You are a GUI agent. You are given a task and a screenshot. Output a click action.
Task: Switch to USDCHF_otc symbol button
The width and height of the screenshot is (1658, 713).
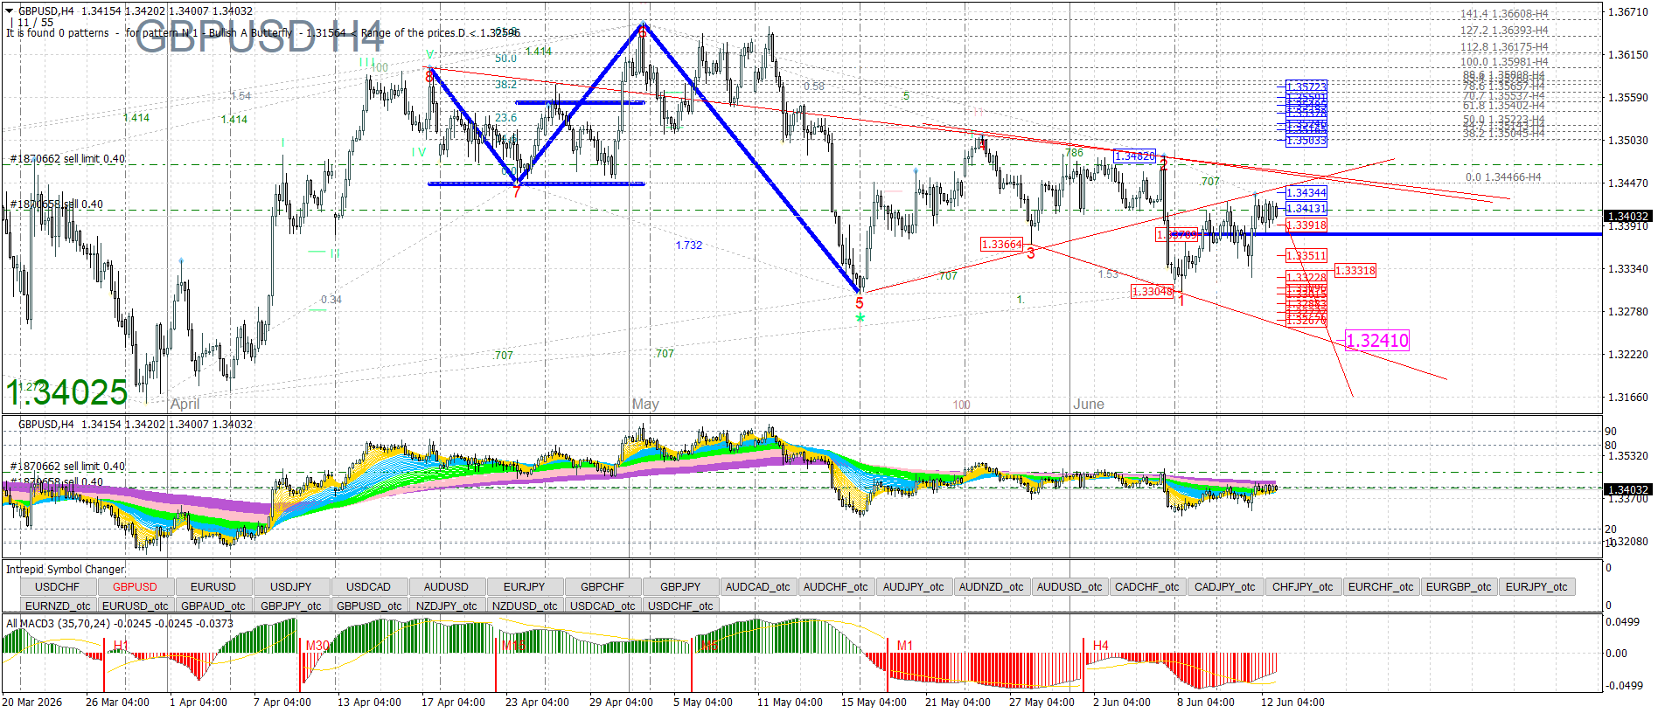click(680, 606)
